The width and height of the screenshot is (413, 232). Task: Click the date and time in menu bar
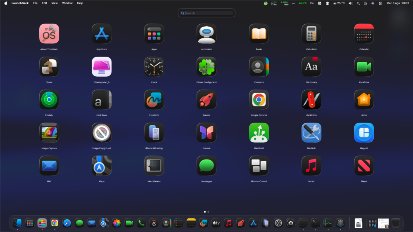(398, 3)
